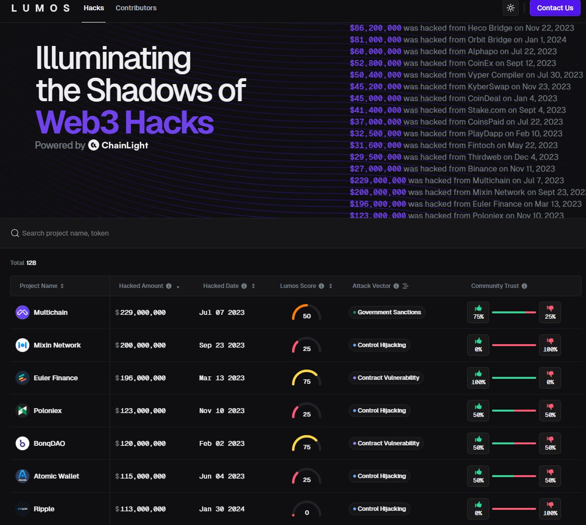This screenshot has width=586, height=525.
Task: Click Euler Finance Lumos Score gauge 75
Action: tap(307, 378)
